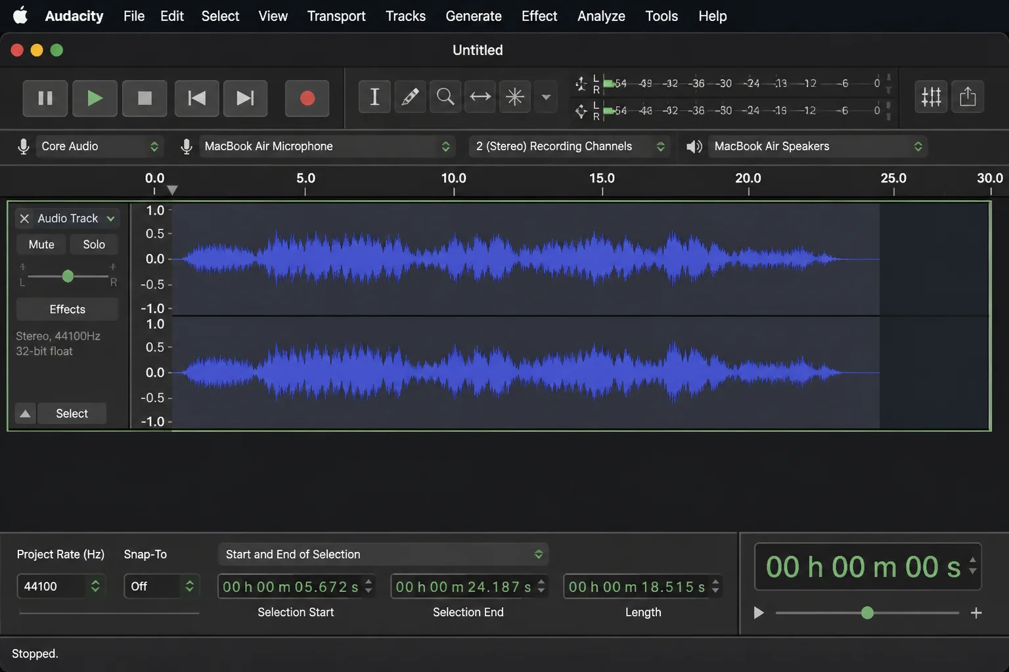Open the MacBook Air Microphone dropdown
1009x672 pixels.
(x=326, y=146)
